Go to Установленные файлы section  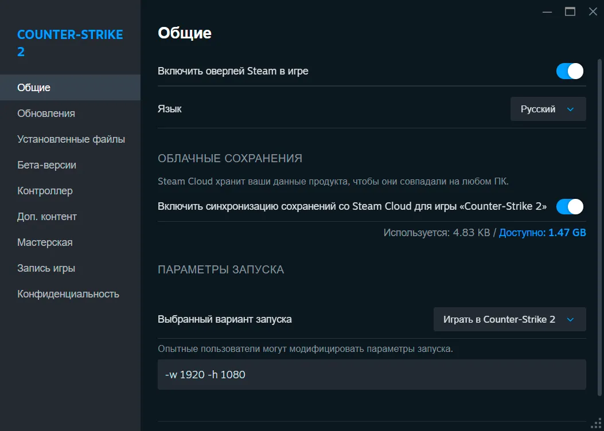tap(70, 139)
